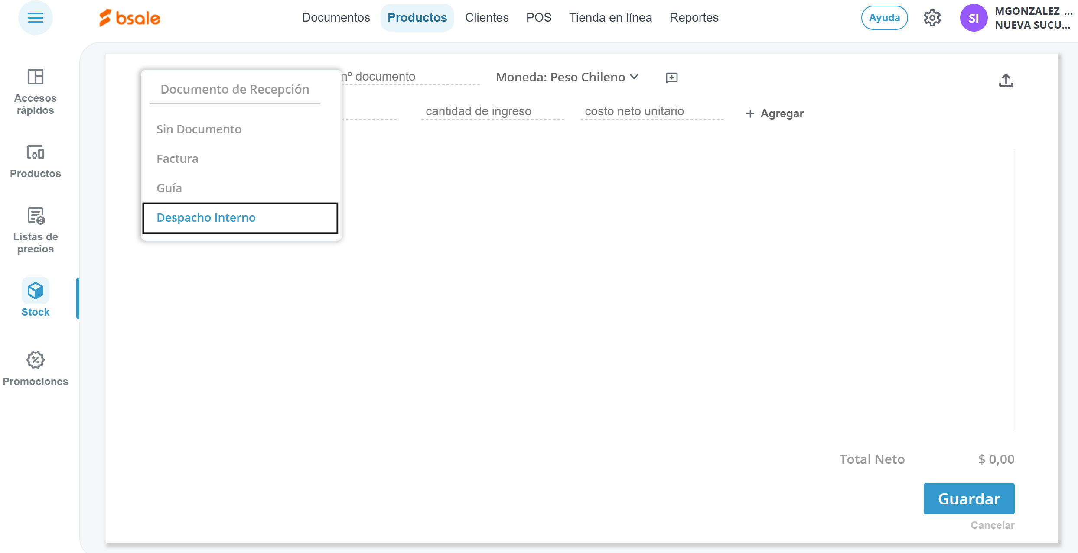Open the Productos sidebar section

click(35, 161)
